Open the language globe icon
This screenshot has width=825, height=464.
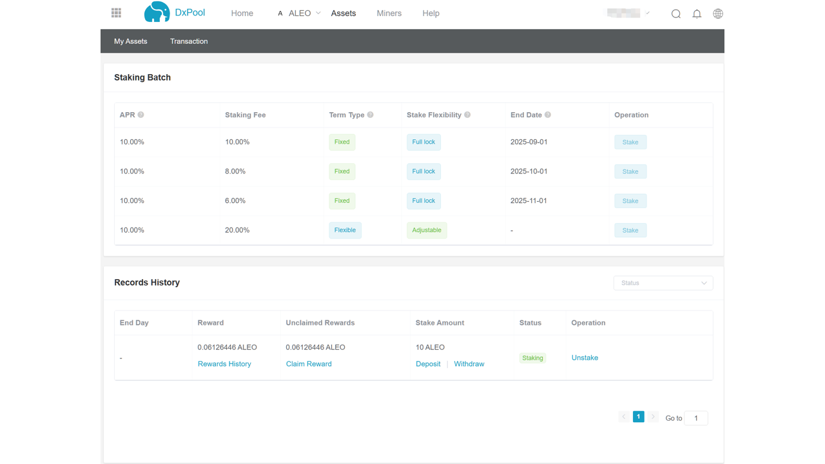click(x=718, y=14)
